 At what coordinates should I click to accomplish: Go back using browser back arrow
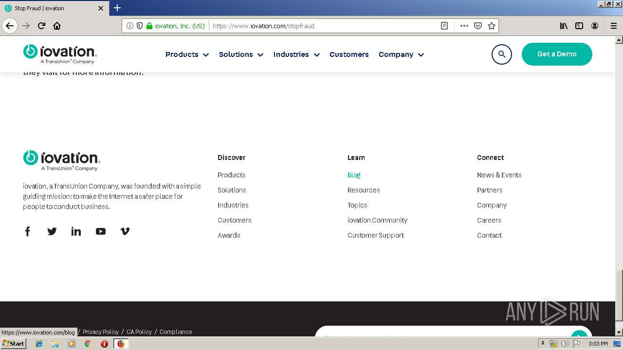(x=10, y=26)
